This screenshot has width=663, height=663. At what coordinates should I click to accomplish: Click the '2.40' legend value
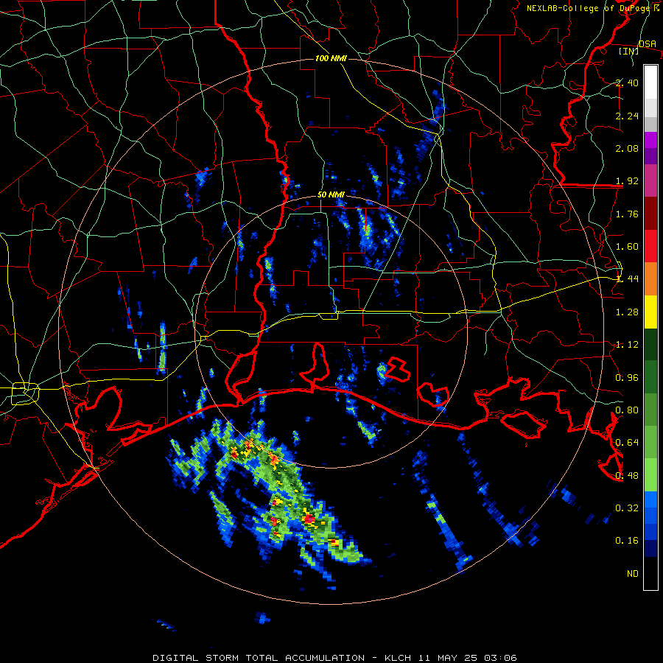627,83
